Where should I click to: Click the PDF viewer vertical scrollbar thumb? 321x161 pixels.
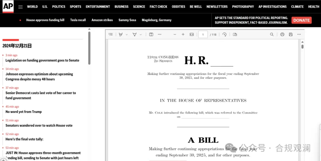(302, 47)
